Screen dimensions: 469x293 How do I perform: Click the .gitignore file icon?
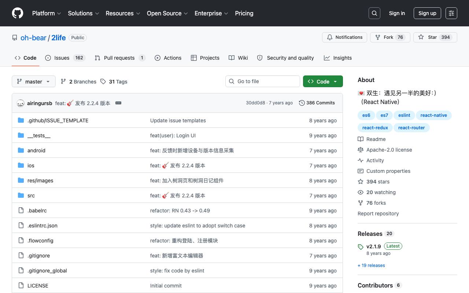coord(21,256)
